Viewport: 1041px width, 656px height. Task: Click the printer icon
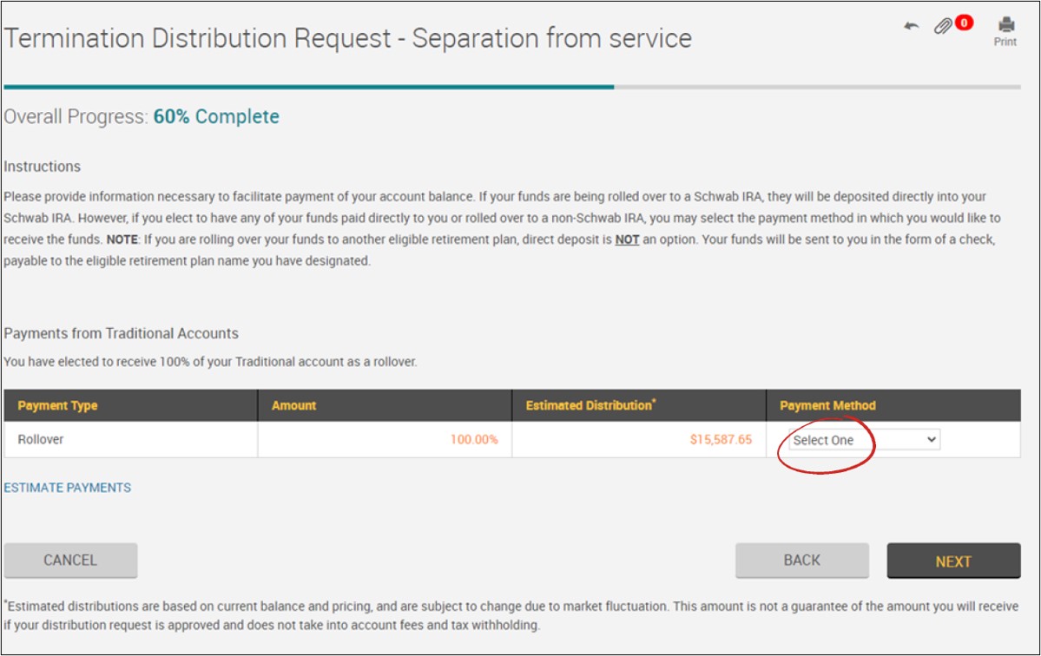click(x=1005, y=24)
